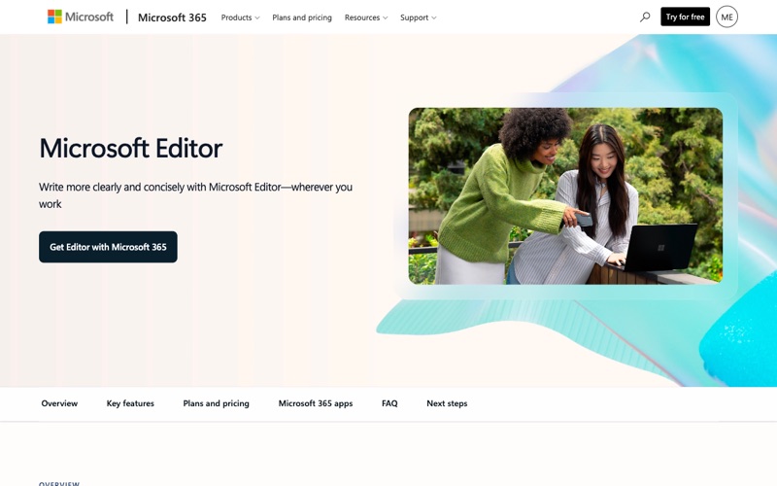Click the hero photo of two women
This screenshot has width=777, height=486.
pos(565,196)
